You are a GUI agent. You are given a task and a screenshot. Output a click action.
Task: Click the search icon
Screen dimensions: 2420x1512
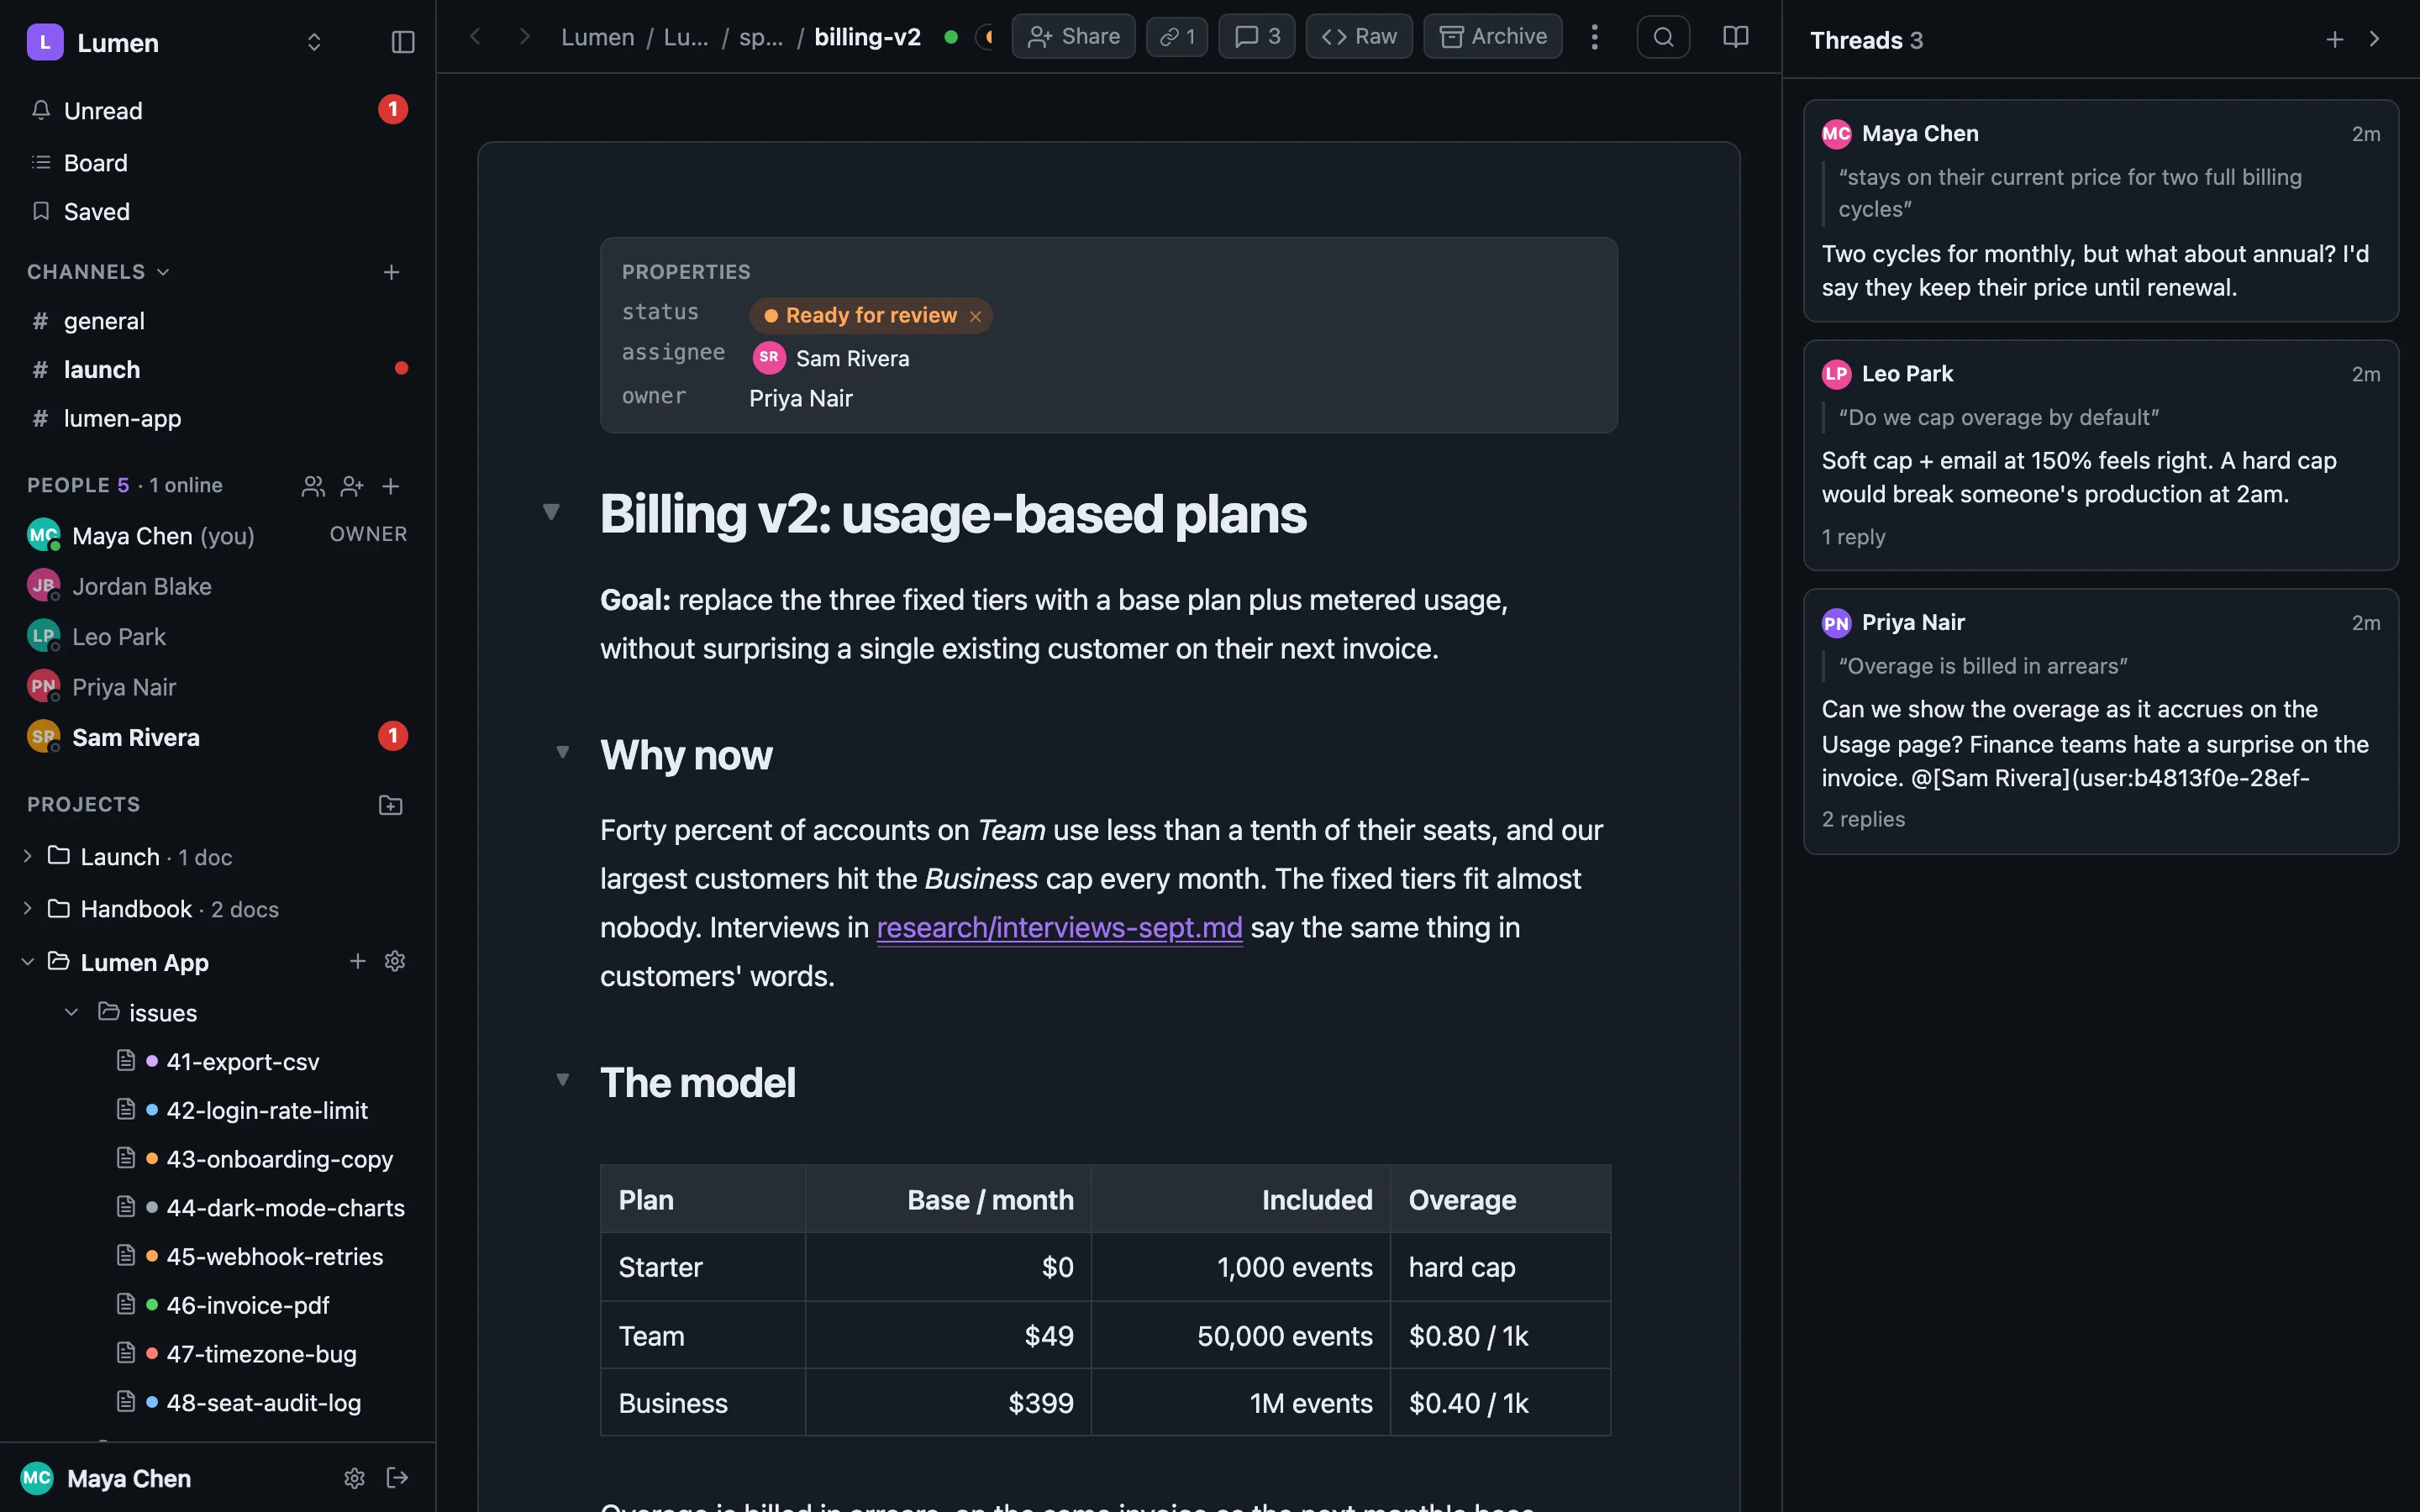click(1663, 37)
